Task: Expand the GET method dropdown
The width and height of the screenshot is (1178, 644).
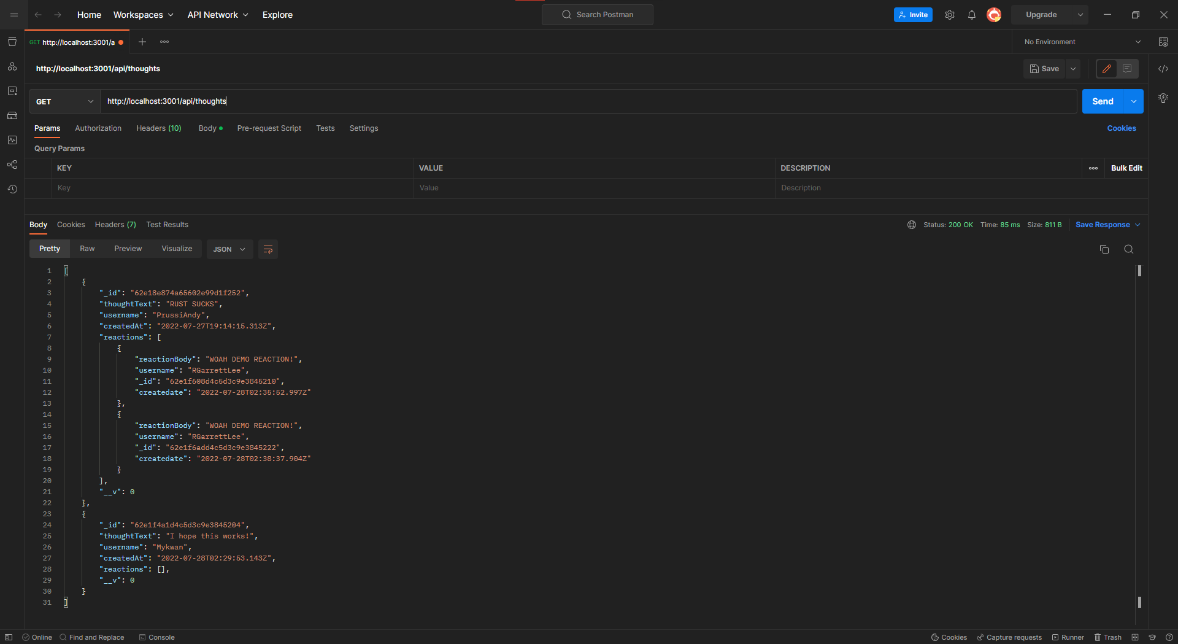Action: click(x=64, y=101)
